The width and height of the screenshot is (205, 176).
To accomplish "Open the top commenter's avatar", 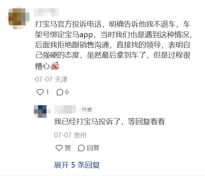I will pyautogui.click(x=18, y=18).
